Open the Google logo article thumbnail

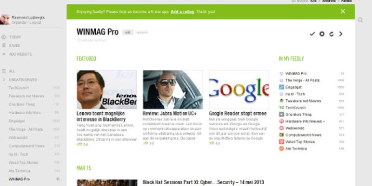239,90
